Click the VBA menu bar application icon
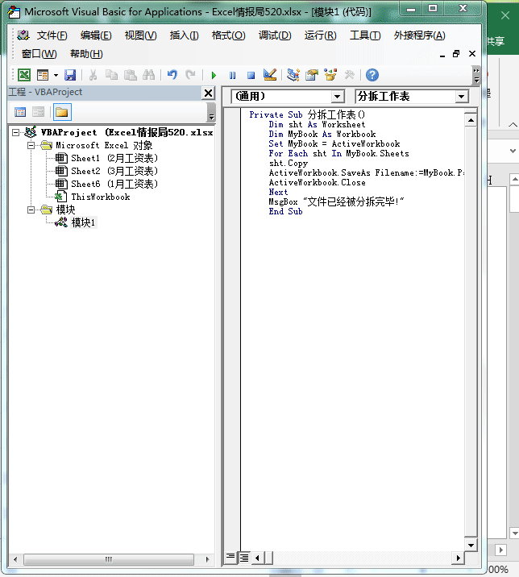The width and height of the screenshot is (519, 577). coord(23,35)
